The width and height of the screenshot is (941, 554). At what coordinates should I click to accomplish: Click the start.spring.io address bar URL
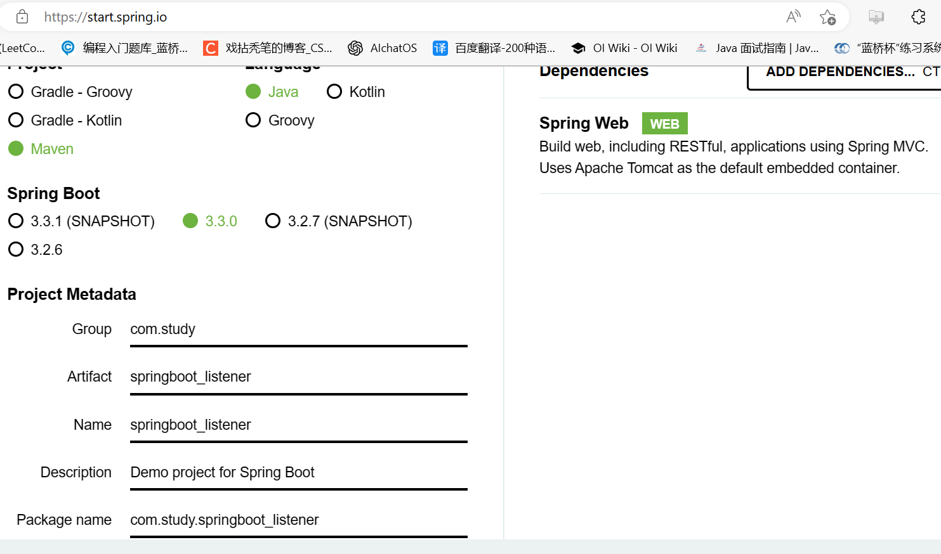click(x=105, y=17)
